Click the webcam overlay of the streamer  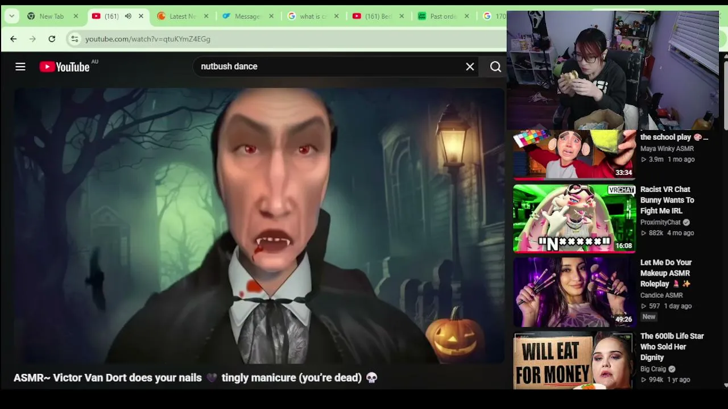click(613, 70)
